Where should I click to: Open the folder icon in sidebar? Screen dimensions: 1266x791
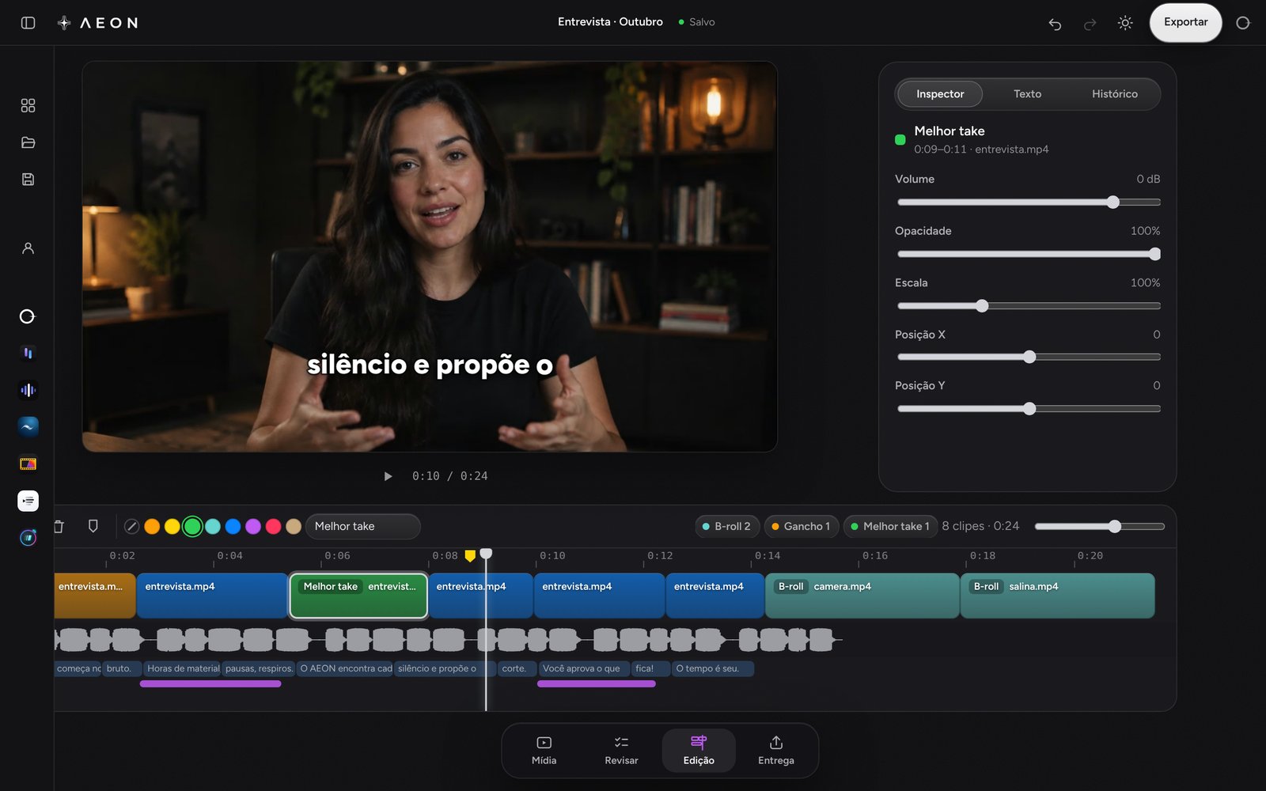(x=28, y=142)
